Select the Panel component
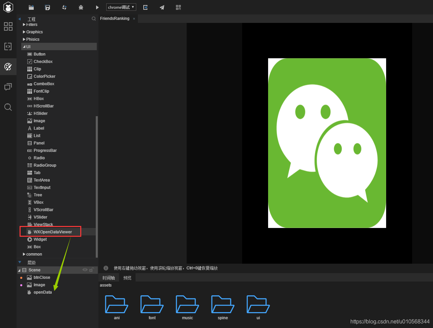 tap(39, 143)
